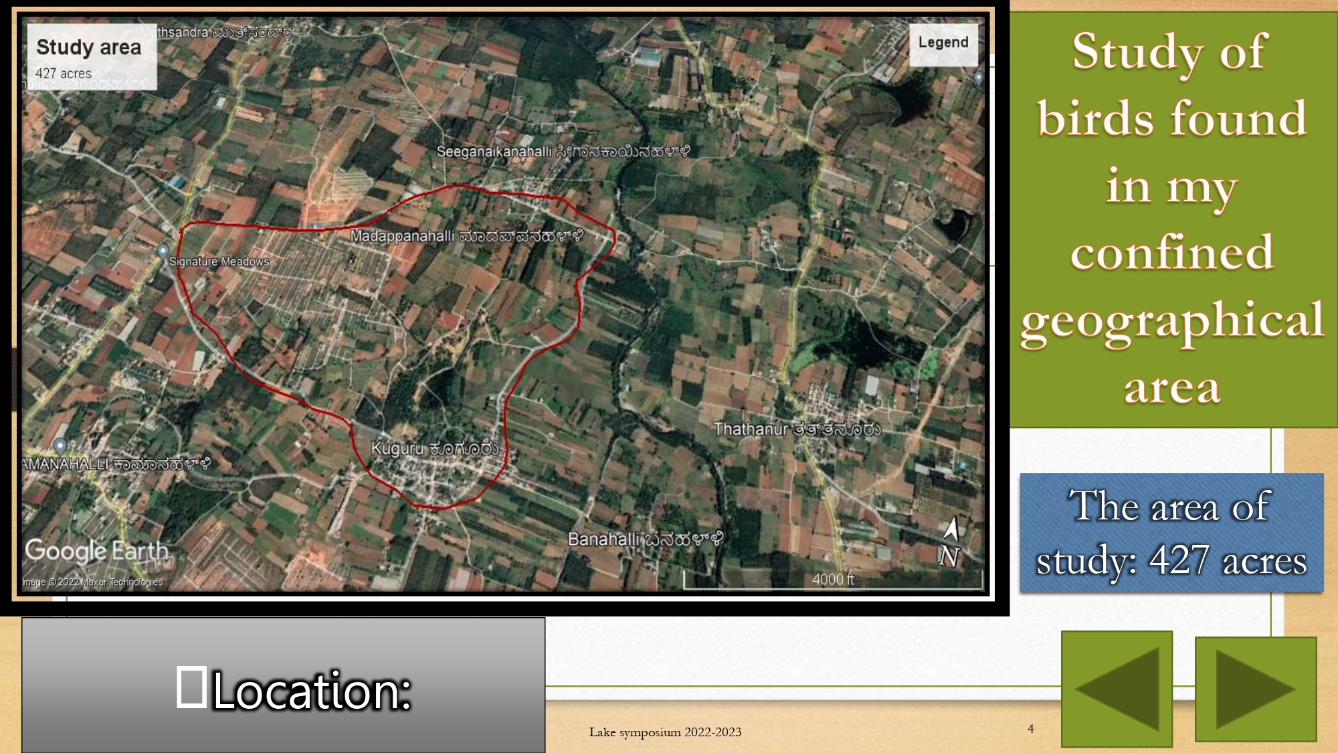1338x753 pixels.
Task: Click the Signature Meadows map pin
Action: tap(163, 252)
